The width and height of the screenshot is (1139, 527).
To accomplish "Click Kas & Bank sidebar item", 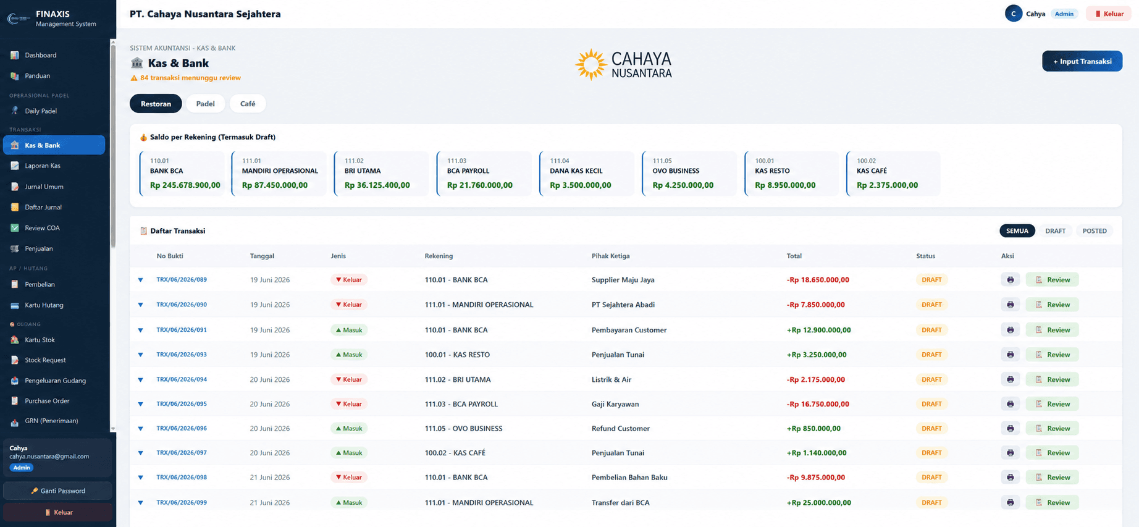I will click(54, 145).
